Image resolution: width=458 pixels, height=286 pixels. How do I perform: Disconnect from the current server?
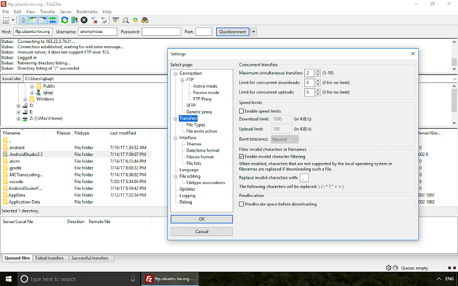click(94, 20)
